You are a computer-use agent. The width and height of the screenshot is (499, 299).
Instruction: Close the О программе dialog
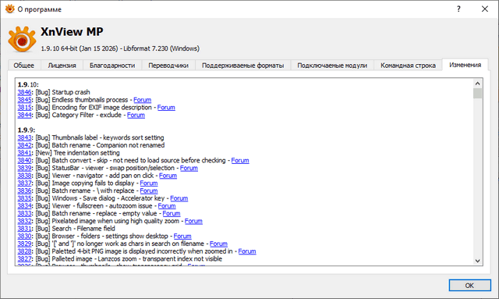[485, 9]
